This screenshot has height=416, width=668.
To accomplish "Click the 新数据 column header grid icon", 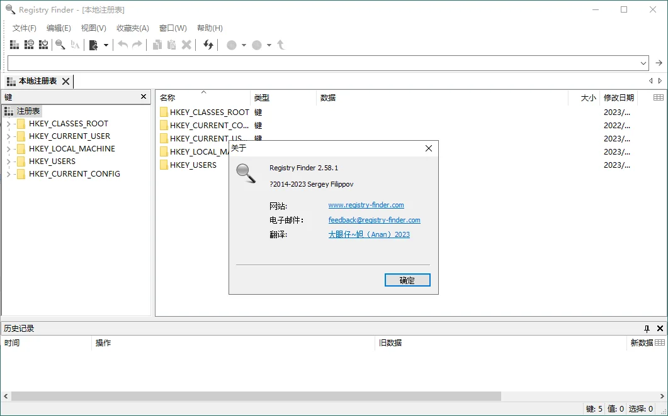I will pyautogui.click(x=660, y=343).
